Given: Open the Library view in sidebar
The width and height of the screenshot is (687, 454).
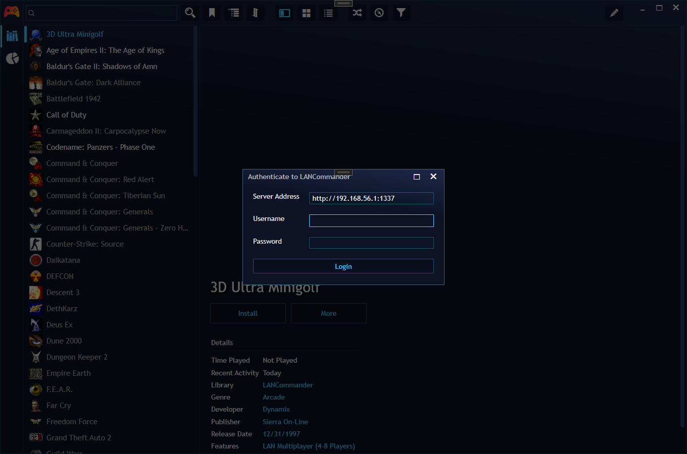Looking at the screenshot, I should 12,36.
